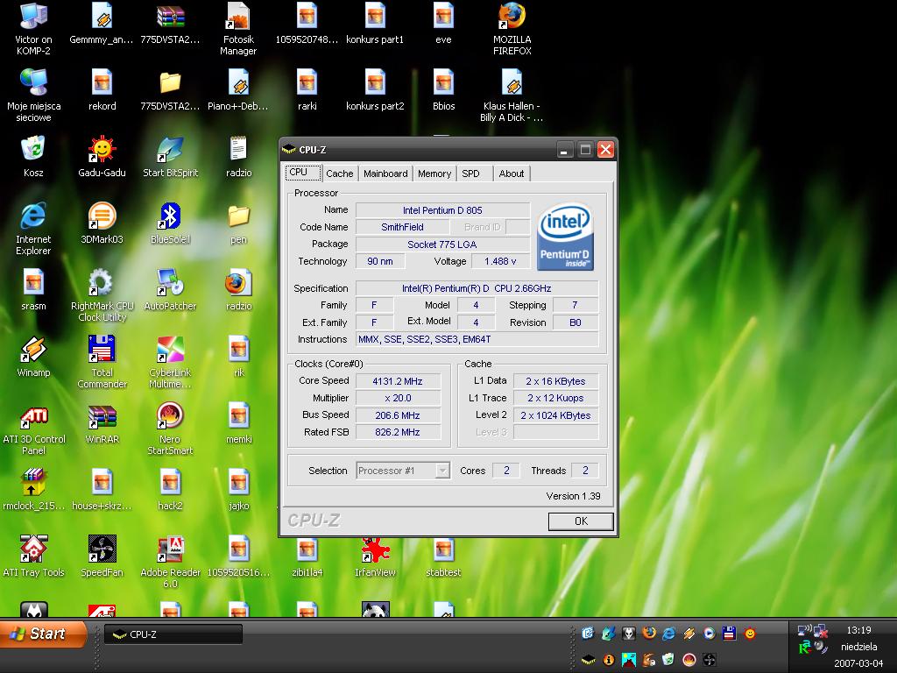Click the RMClock tray icon
This screenshot has height=673, width=897.
coord(805,648)
